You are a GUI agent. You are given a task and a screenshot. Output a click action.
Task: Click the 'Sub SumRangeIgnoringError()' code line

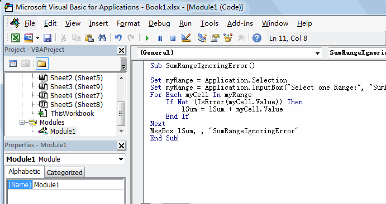[202, 66]
